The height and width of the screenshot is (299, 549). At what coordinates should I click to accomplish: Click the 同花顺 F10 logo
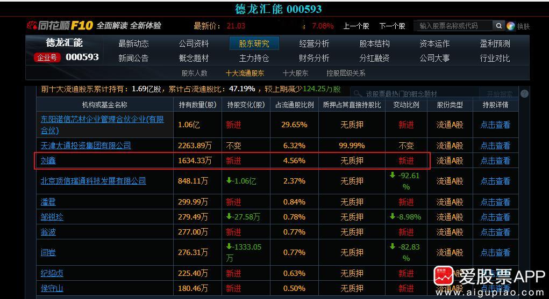(x=60, y=25)
